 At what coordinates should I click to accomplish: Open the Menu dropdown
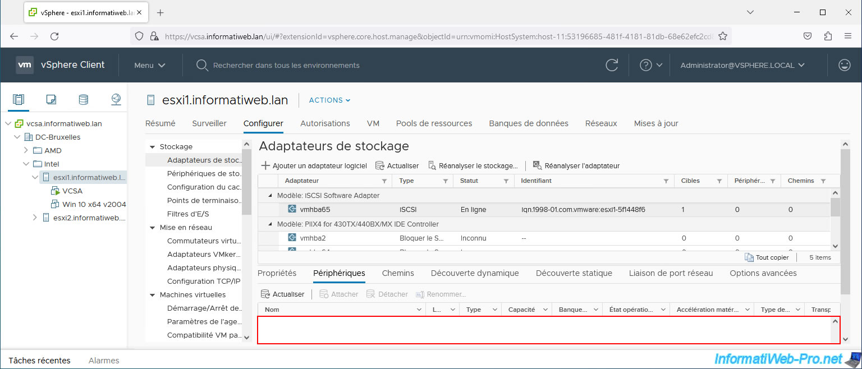point(150,65)
